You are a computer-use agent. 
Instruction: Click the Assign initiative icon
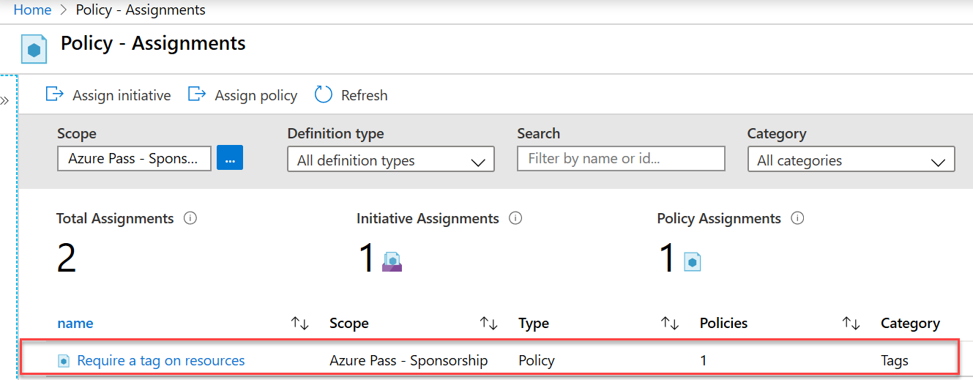(55, 94)
